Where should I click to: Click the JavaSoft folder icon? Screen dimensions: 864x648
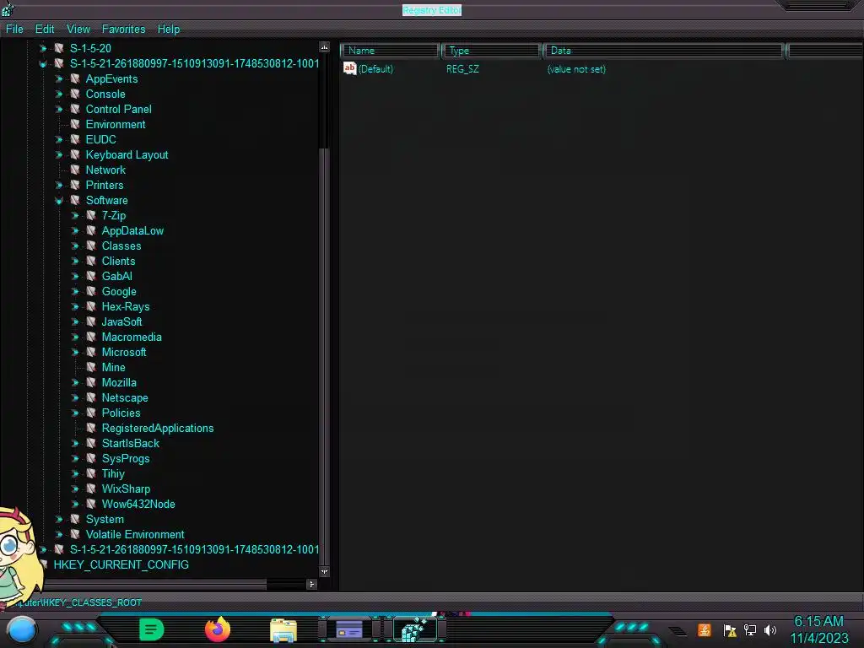[x=91, y=321]
